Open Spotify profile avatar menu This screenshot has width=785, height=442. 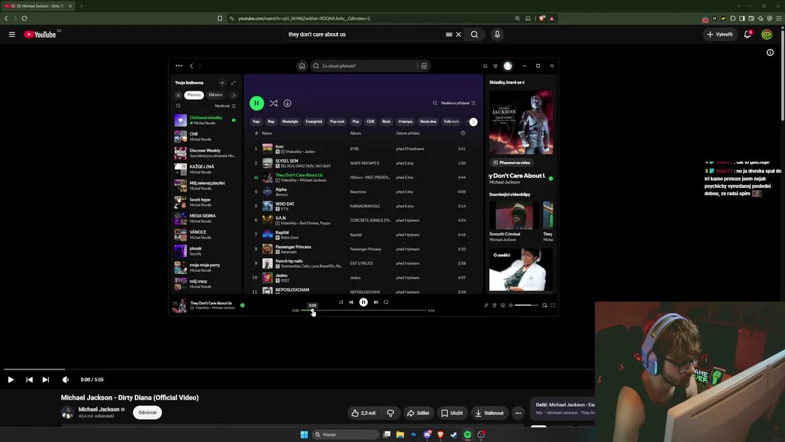pyautogui.click(x=508, y=66)
